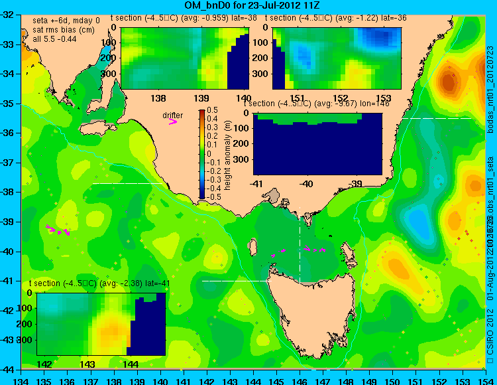Click the 'bodas_nrt01_20120723' vertical text
This screenshot has height=385, width=497.
(x=490, y=90)
